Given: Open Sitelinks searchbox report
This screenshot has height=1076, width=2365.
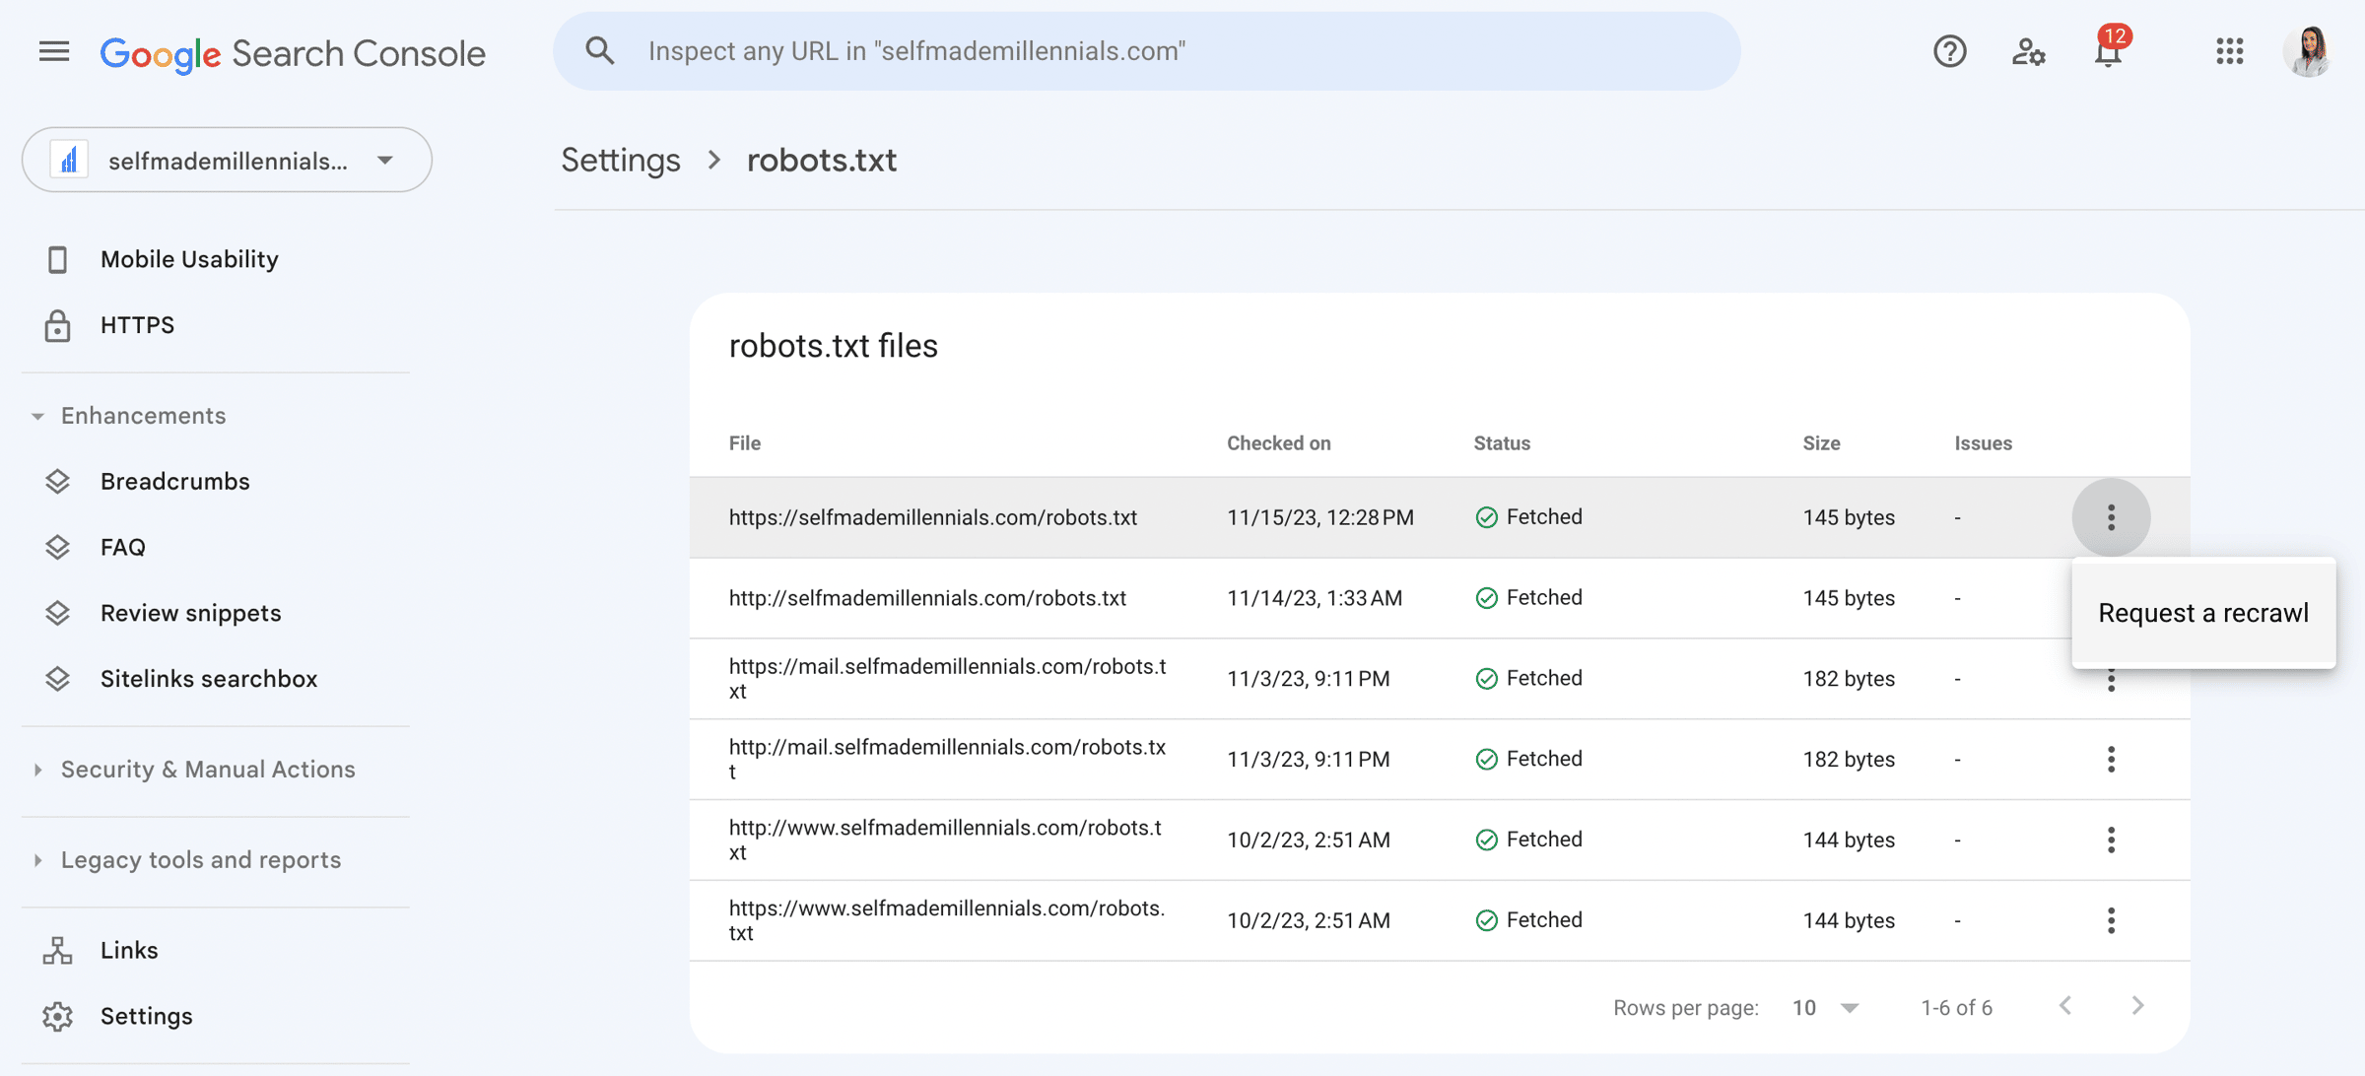Looking at the screenshot, I should pyautogui.click(x=209, y=679).
